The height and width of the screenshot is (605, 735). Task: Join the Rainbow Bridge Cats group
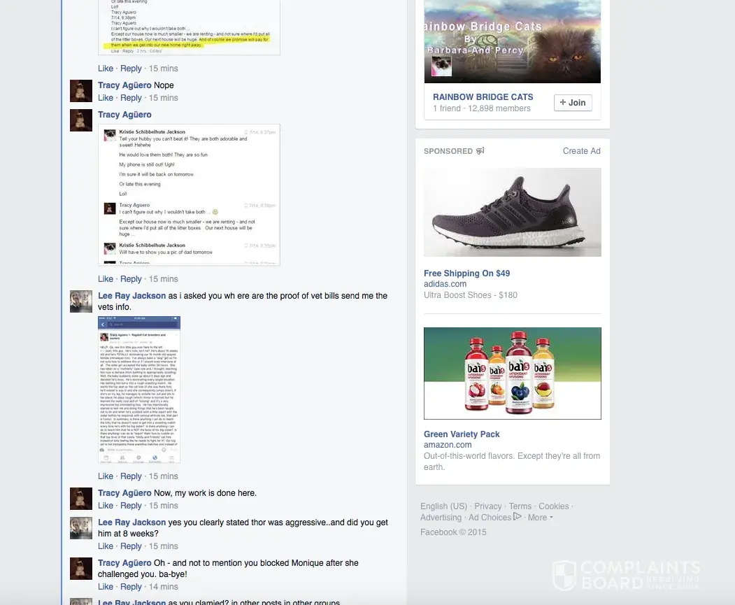coord(573,103)
